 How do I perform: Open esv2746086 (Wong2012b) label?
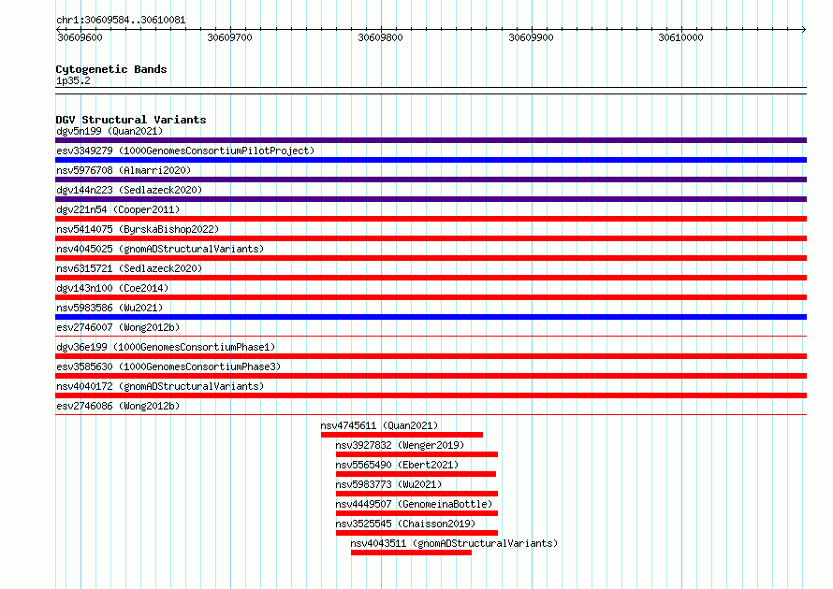click(118, 406)
